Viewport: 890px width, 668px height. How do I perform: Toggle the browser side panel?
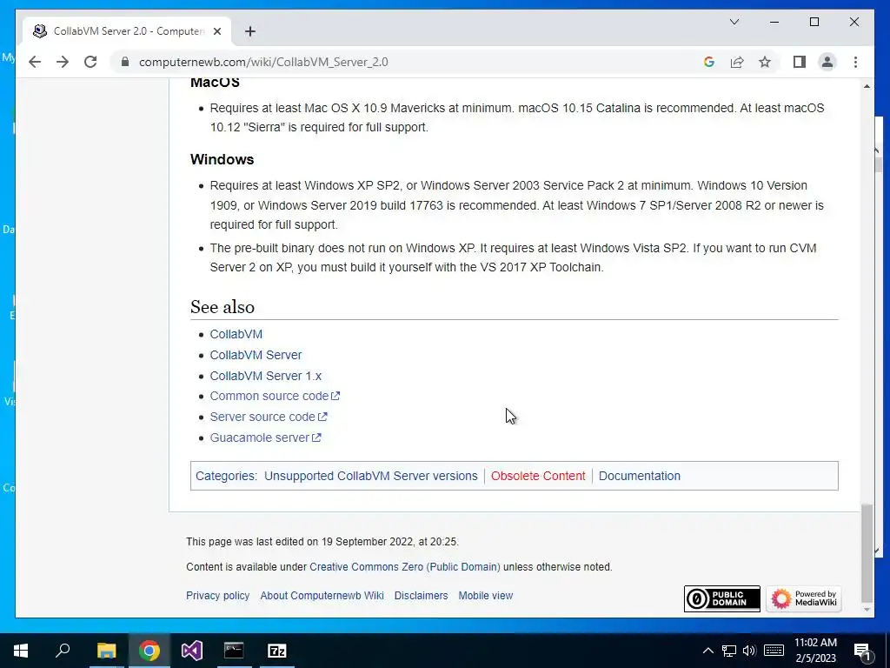click(x=800, y=62)
